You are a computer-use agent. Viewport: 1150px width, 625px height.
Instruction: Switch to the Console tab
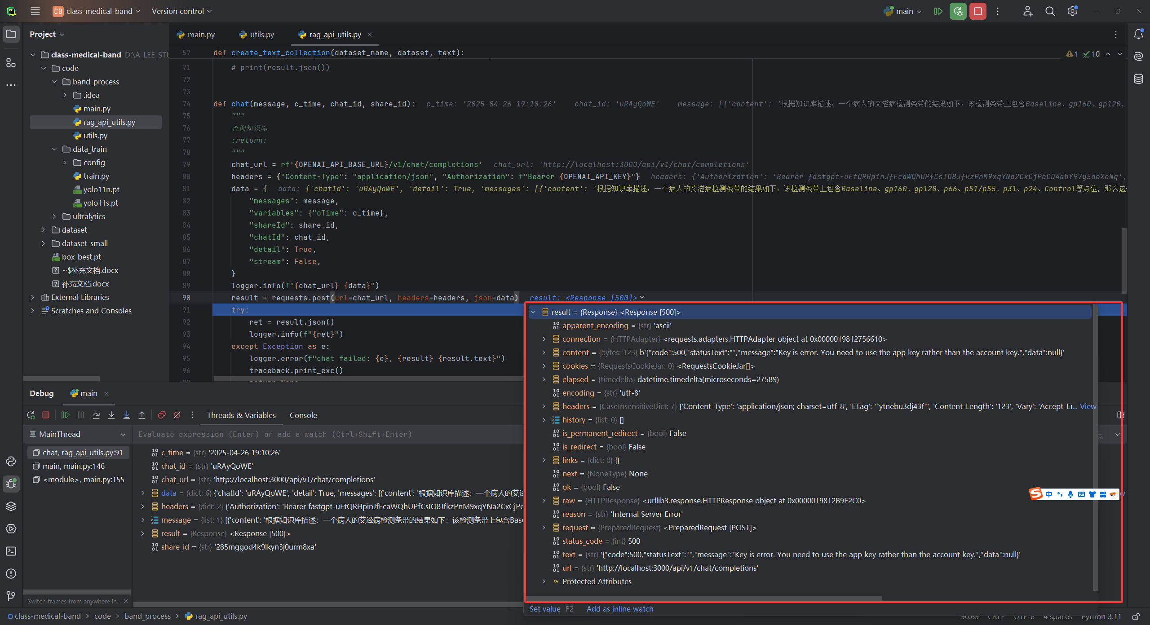[x=303, y=415]
